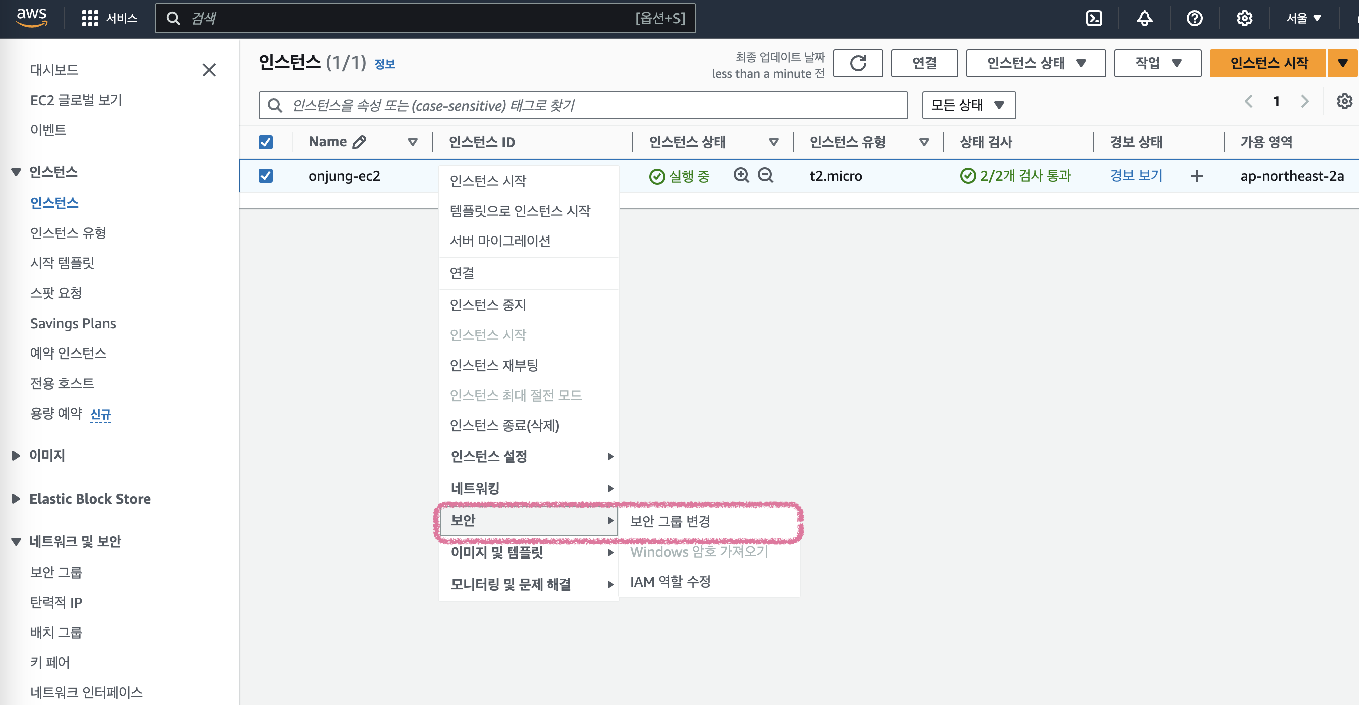The height and width of the screenshot is (705, 1359).
Task: Click the zoom-in magnifier in status column
Action: (741, 176)
